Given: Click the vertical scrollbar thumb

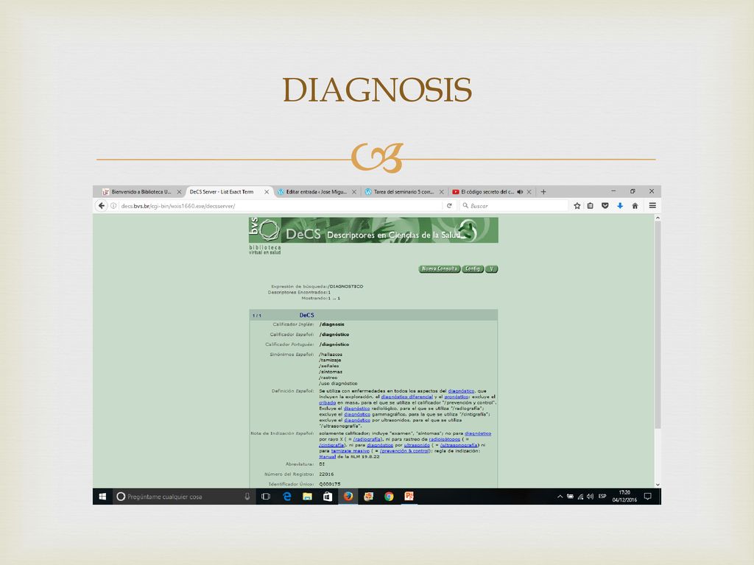Looking at the screenshot, I should pyautogui.click(x=658, y=324).
